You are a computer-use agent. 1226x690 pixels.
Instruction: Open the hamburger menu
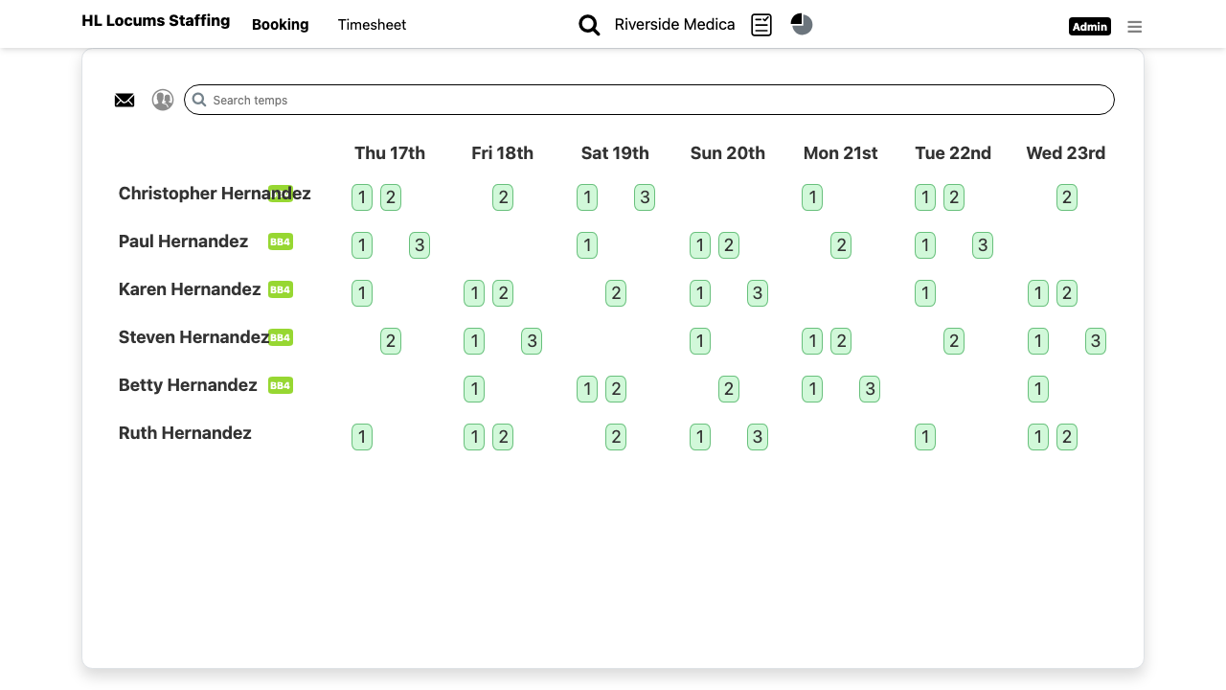click(x=1134, y=27)
